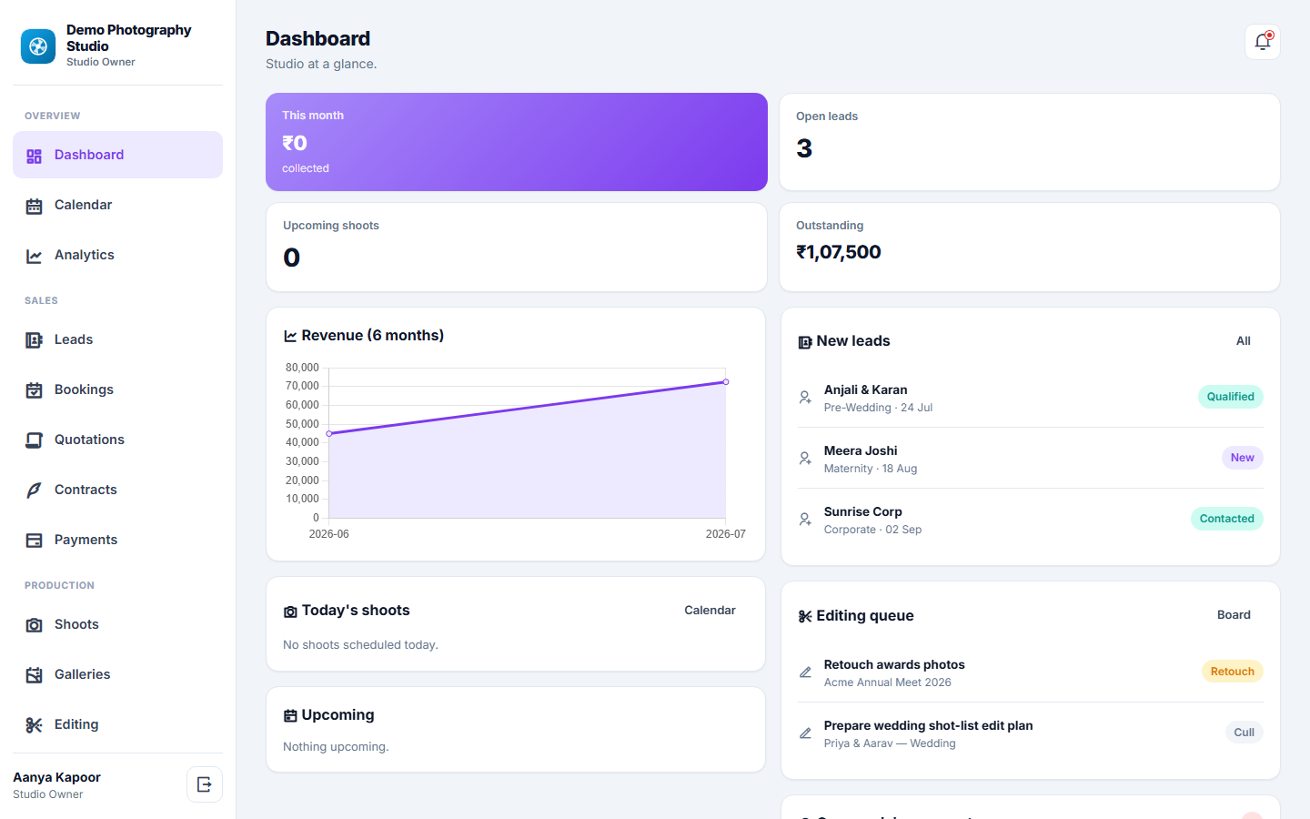Open the Dashboard menu item
1310x819 pixels.
tap(117, 155)
